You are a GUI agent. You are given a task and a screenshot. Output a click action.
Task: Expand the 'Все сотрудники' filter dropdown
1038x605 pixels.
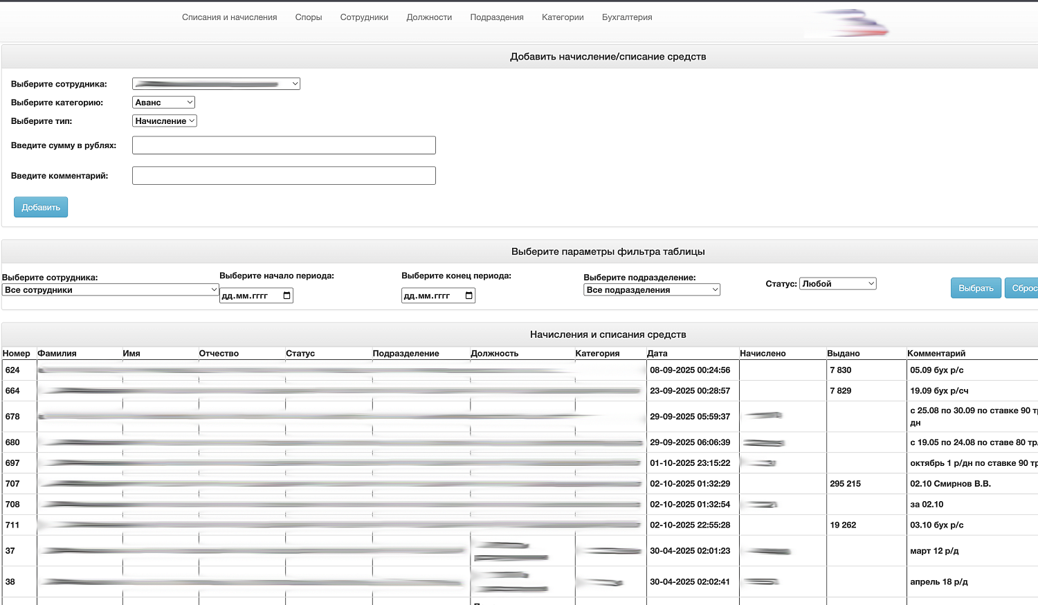tap(109, 289)
